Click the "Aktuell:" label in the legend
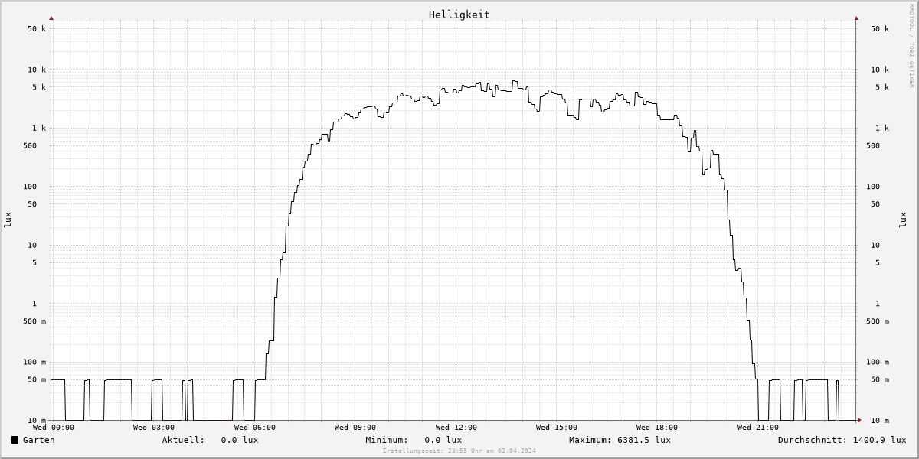 [x=183, y=440]
